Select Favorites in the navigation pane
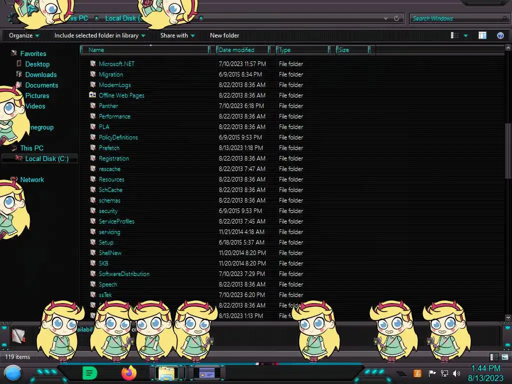 33,53
